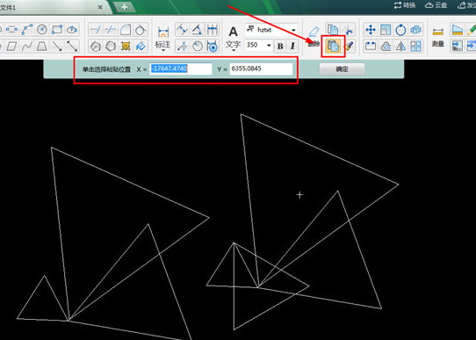
Task: Click the Mirror tool triangle icon
Action: (x=400, y=47)
